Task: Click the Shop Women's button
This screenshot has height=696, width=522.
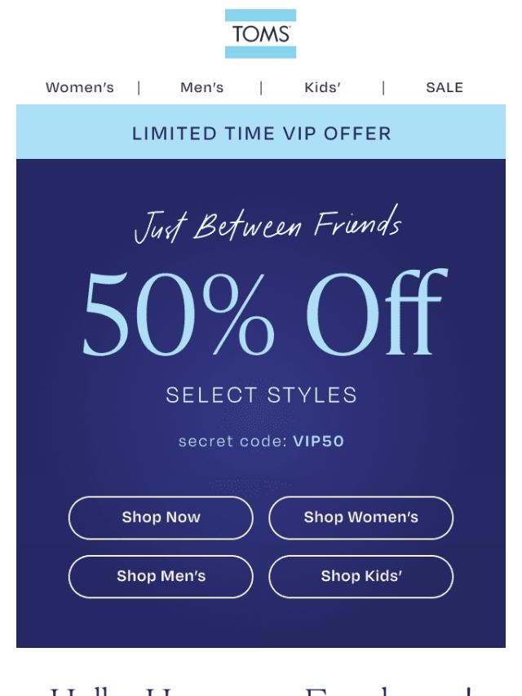Action: (361, 518)
